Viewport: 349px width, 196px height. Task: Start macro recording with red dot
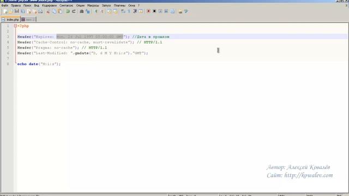pyautogui.click(x=148, y=11)
